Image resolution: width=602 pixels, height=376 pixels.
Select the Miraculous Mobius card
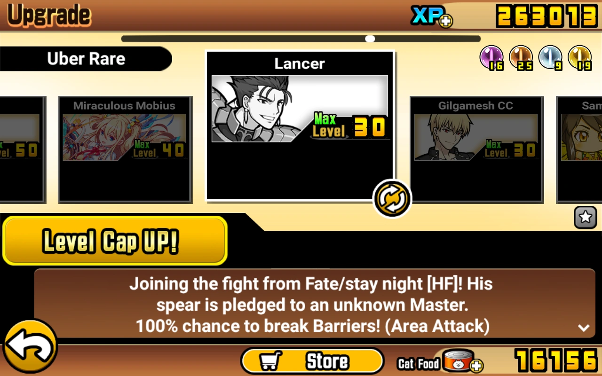coord(125,149)
